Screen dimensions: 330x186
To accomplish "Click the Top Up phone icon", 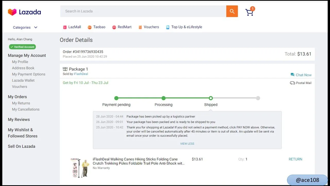I will (x=168, y=27).
